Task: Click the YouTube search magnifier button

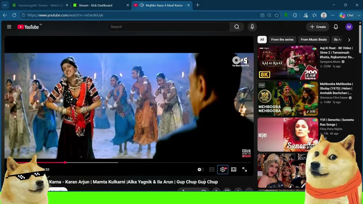Action: [x=237, y=27]
